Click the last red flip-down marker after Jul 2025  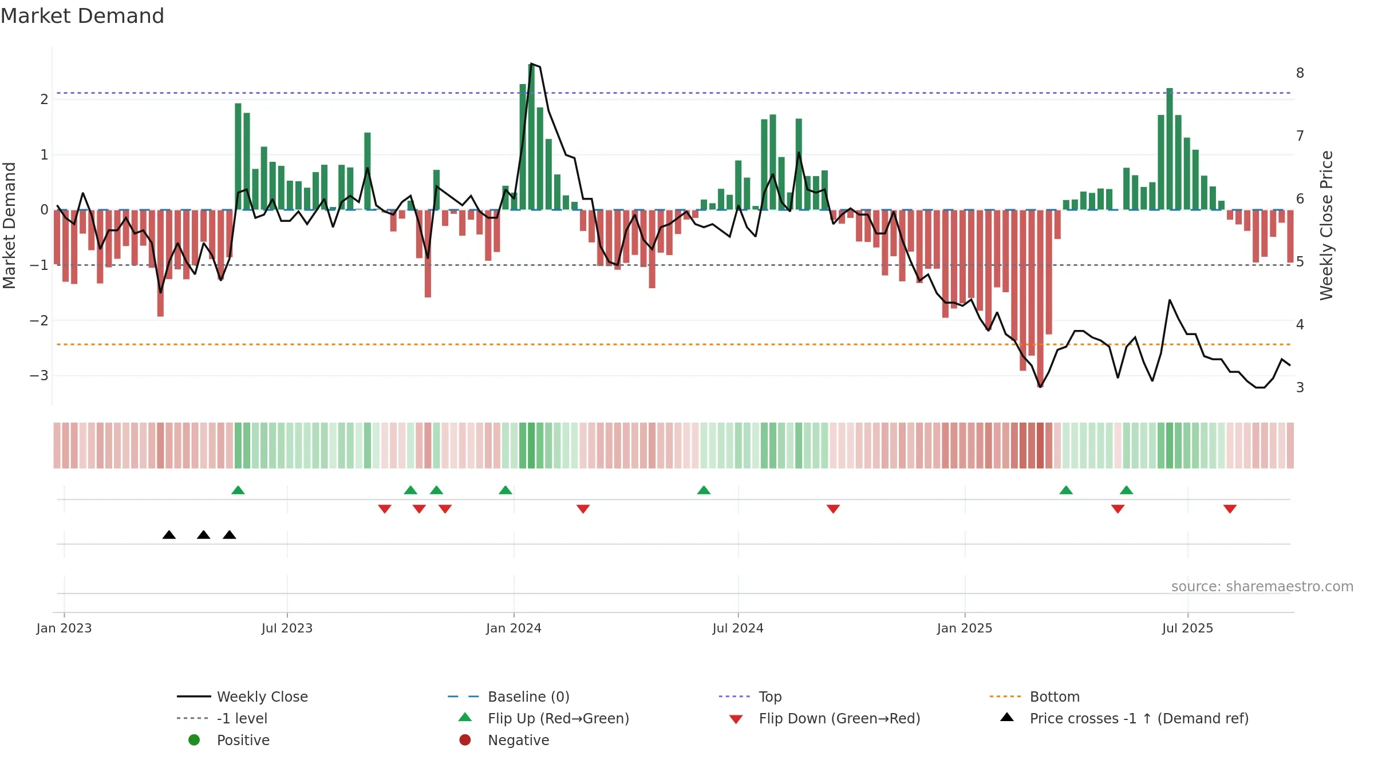click(x=1230, y=509)
